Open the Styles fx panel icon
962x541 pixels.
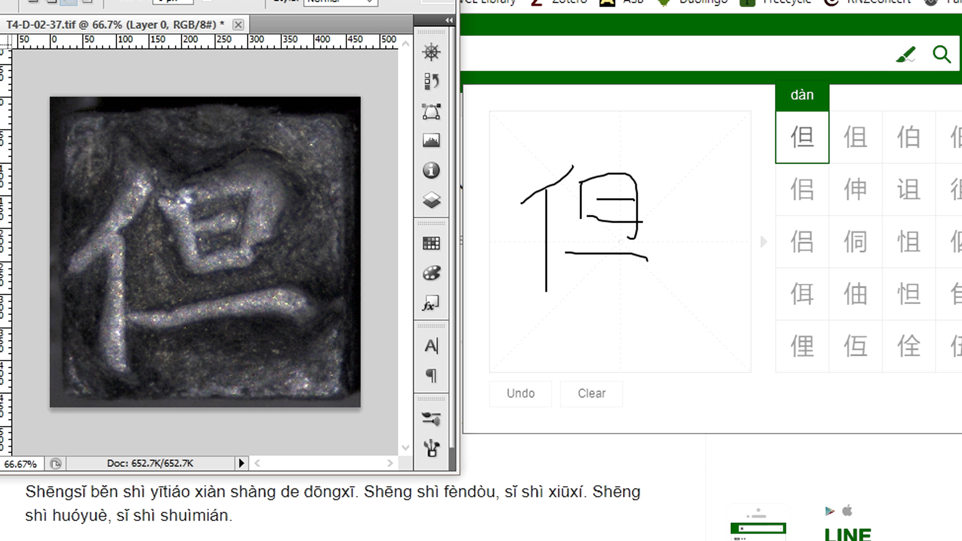[431, 303]
